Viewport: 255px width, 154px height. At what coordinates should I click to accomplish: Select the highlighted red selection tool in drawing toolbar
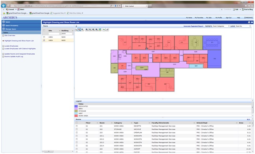(79, 29)
